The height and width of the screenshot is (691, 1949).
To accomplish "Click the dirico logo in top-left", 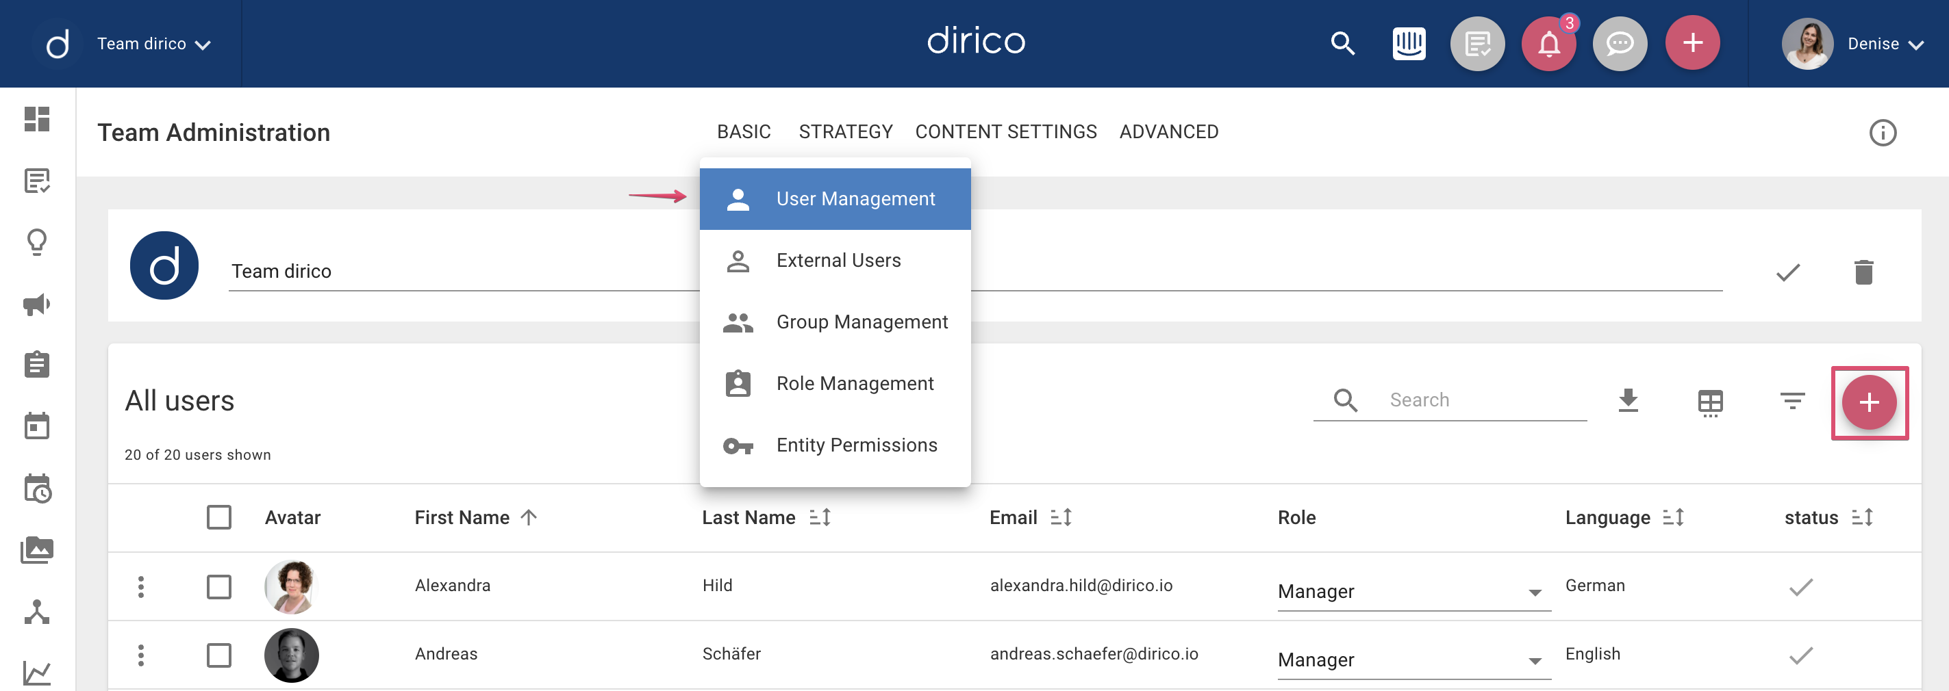I will tap(58, 44).
